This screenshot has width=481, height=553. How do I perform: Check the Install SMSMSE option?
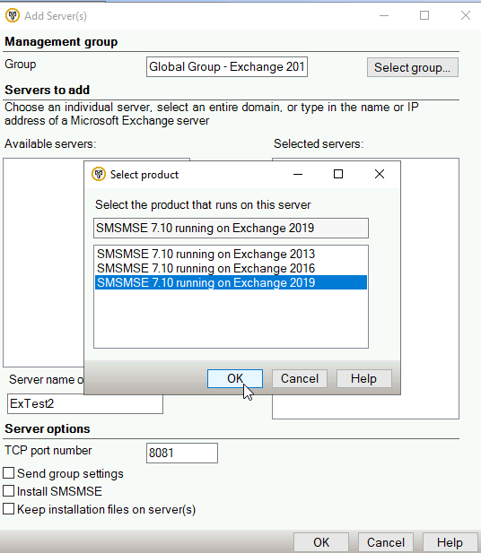pyautogui.click(x=8, y=491)
